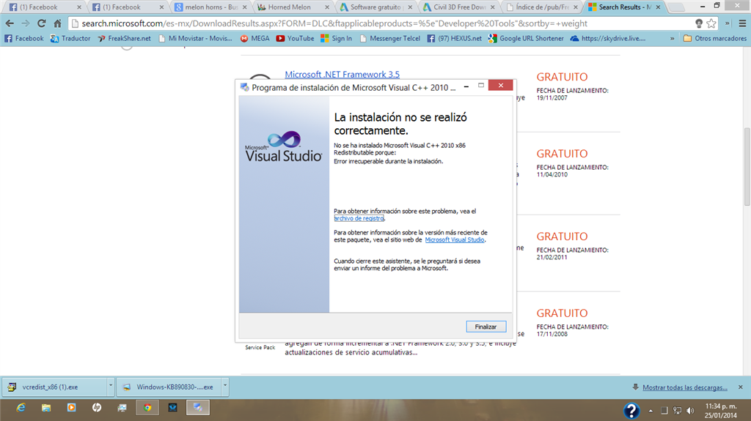Click the vcredist_x86 (1).exe download item
This screenshot has width=751, height=421.
(54, 387)
